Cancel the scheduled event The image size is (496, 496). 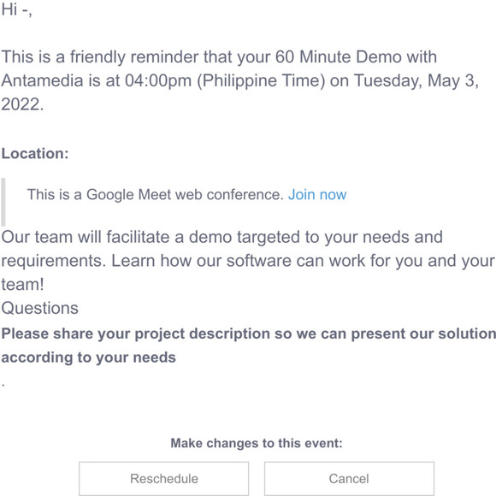(349, 478)
